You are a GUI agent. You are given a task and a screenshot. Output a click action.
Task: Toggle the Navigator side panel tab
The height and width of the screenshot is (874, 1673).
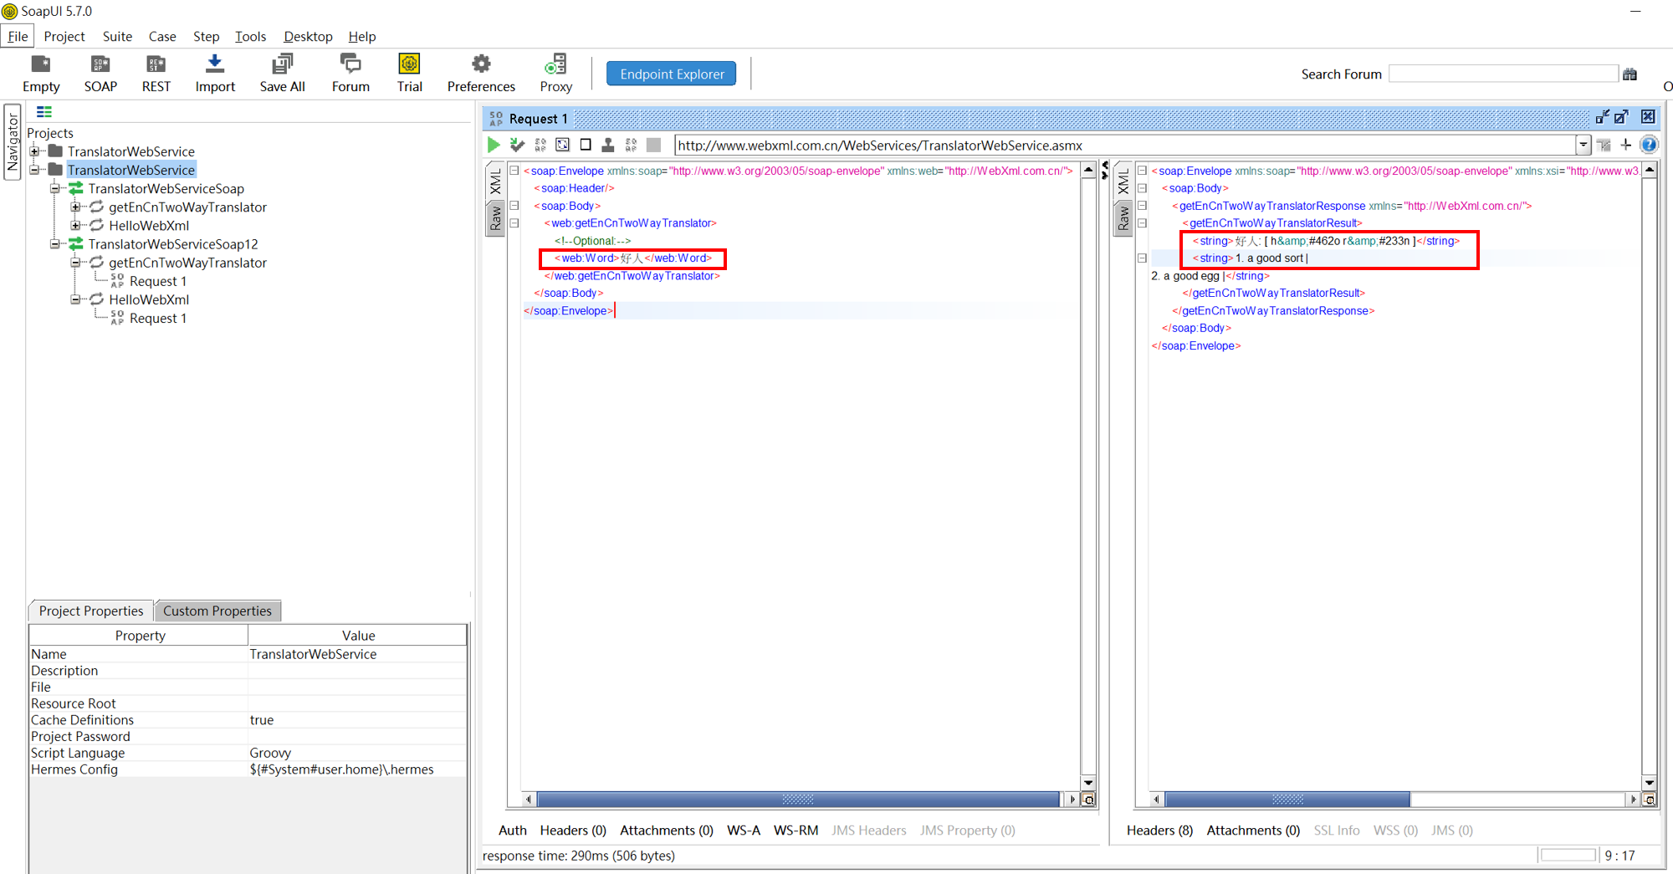coord(13,142)
